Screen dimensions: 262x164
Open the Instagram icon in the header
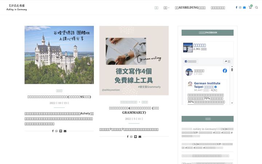click(x=240, y=8)
